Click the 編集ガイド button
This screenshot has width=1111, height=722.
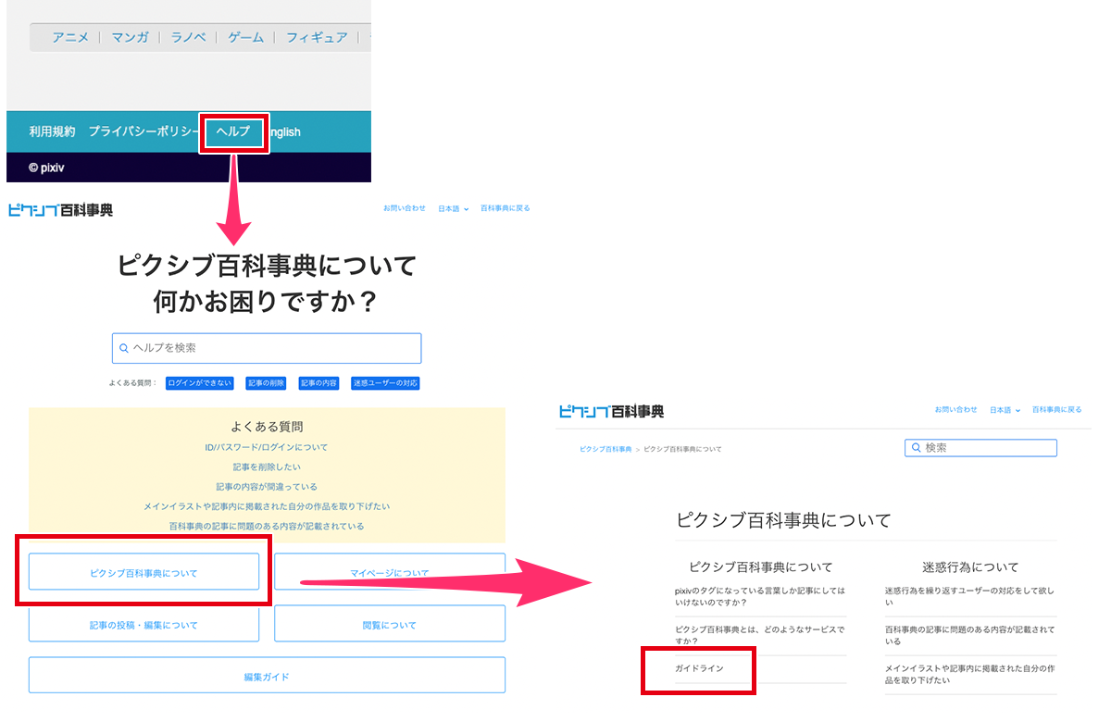point(267,677)
